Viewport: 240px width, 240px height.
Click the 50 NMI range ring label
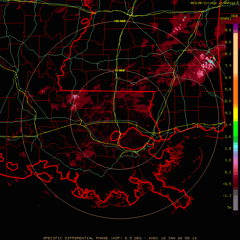point(120,70)
